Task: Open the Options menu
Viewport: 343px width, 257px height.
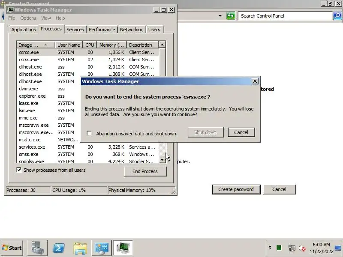Action: 28,18
